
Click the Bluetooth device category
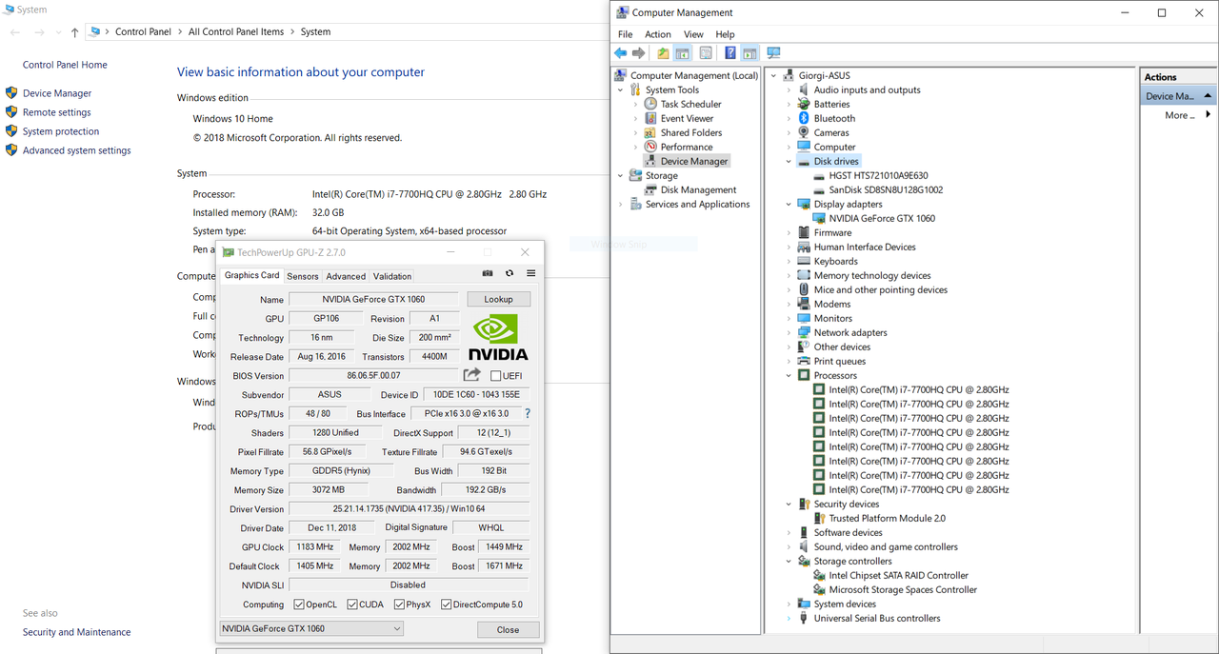[834, 118]
